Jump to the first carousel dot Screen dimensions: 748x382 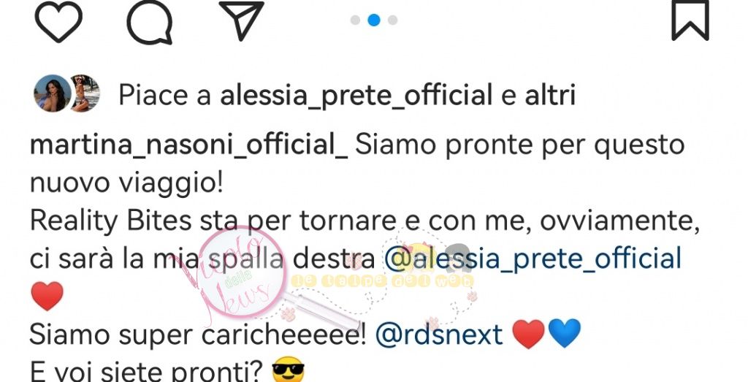[355, 20]
